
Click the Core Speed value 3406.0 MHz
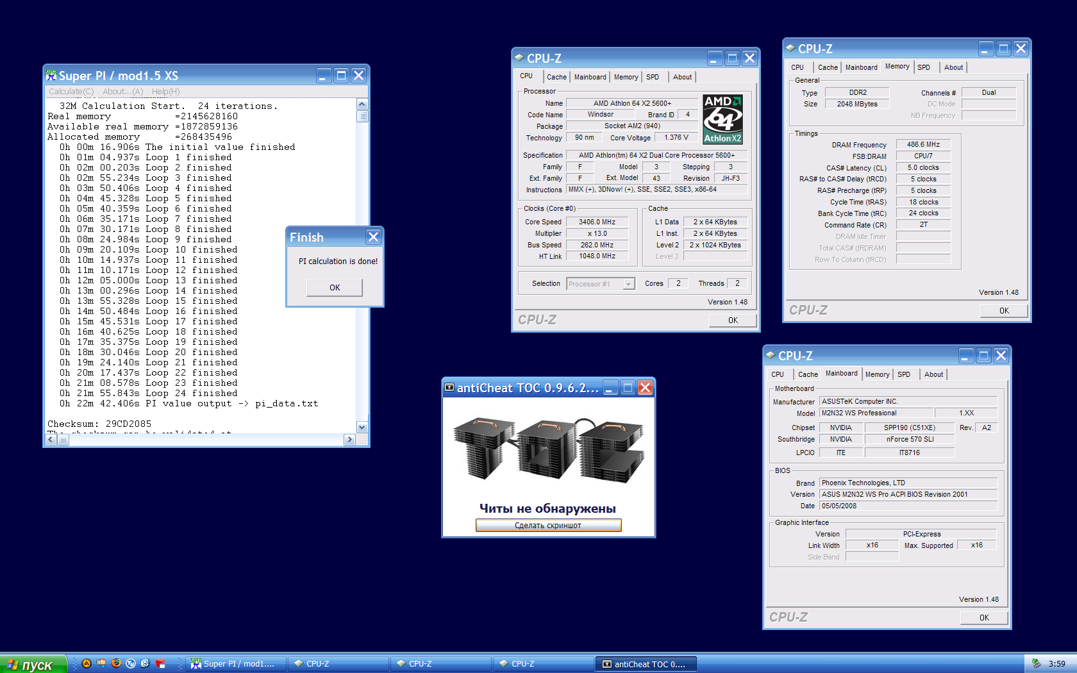pos(597,222)
